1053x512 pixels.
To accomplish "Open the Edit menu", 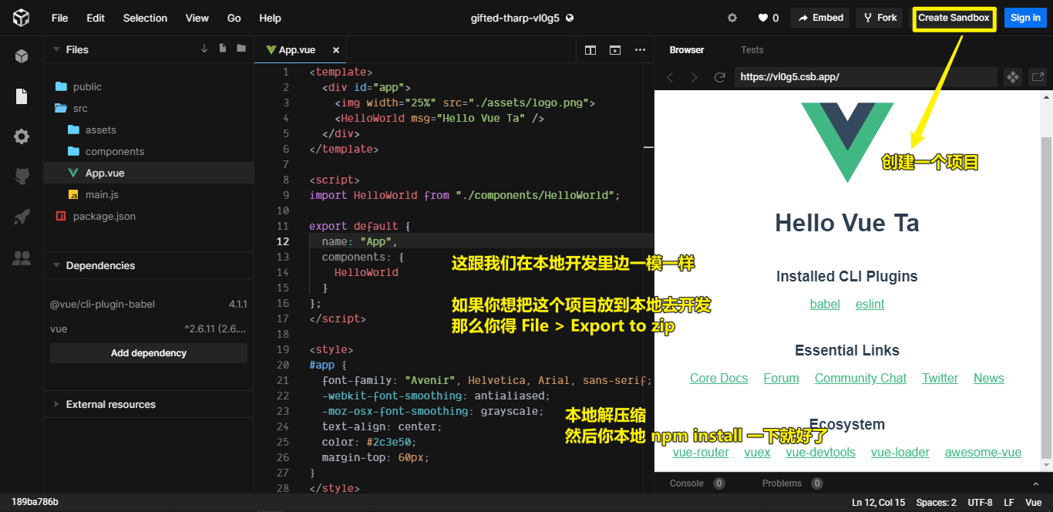I will click(96, 18).
